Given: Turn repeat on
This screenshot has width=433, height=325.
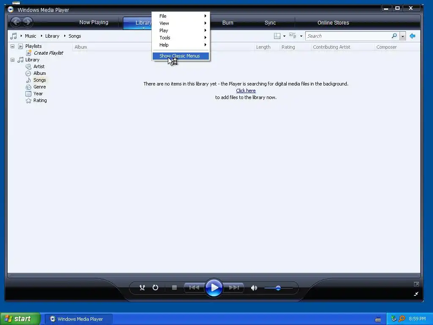Looking at the screenshot, I should coord(156,288).
